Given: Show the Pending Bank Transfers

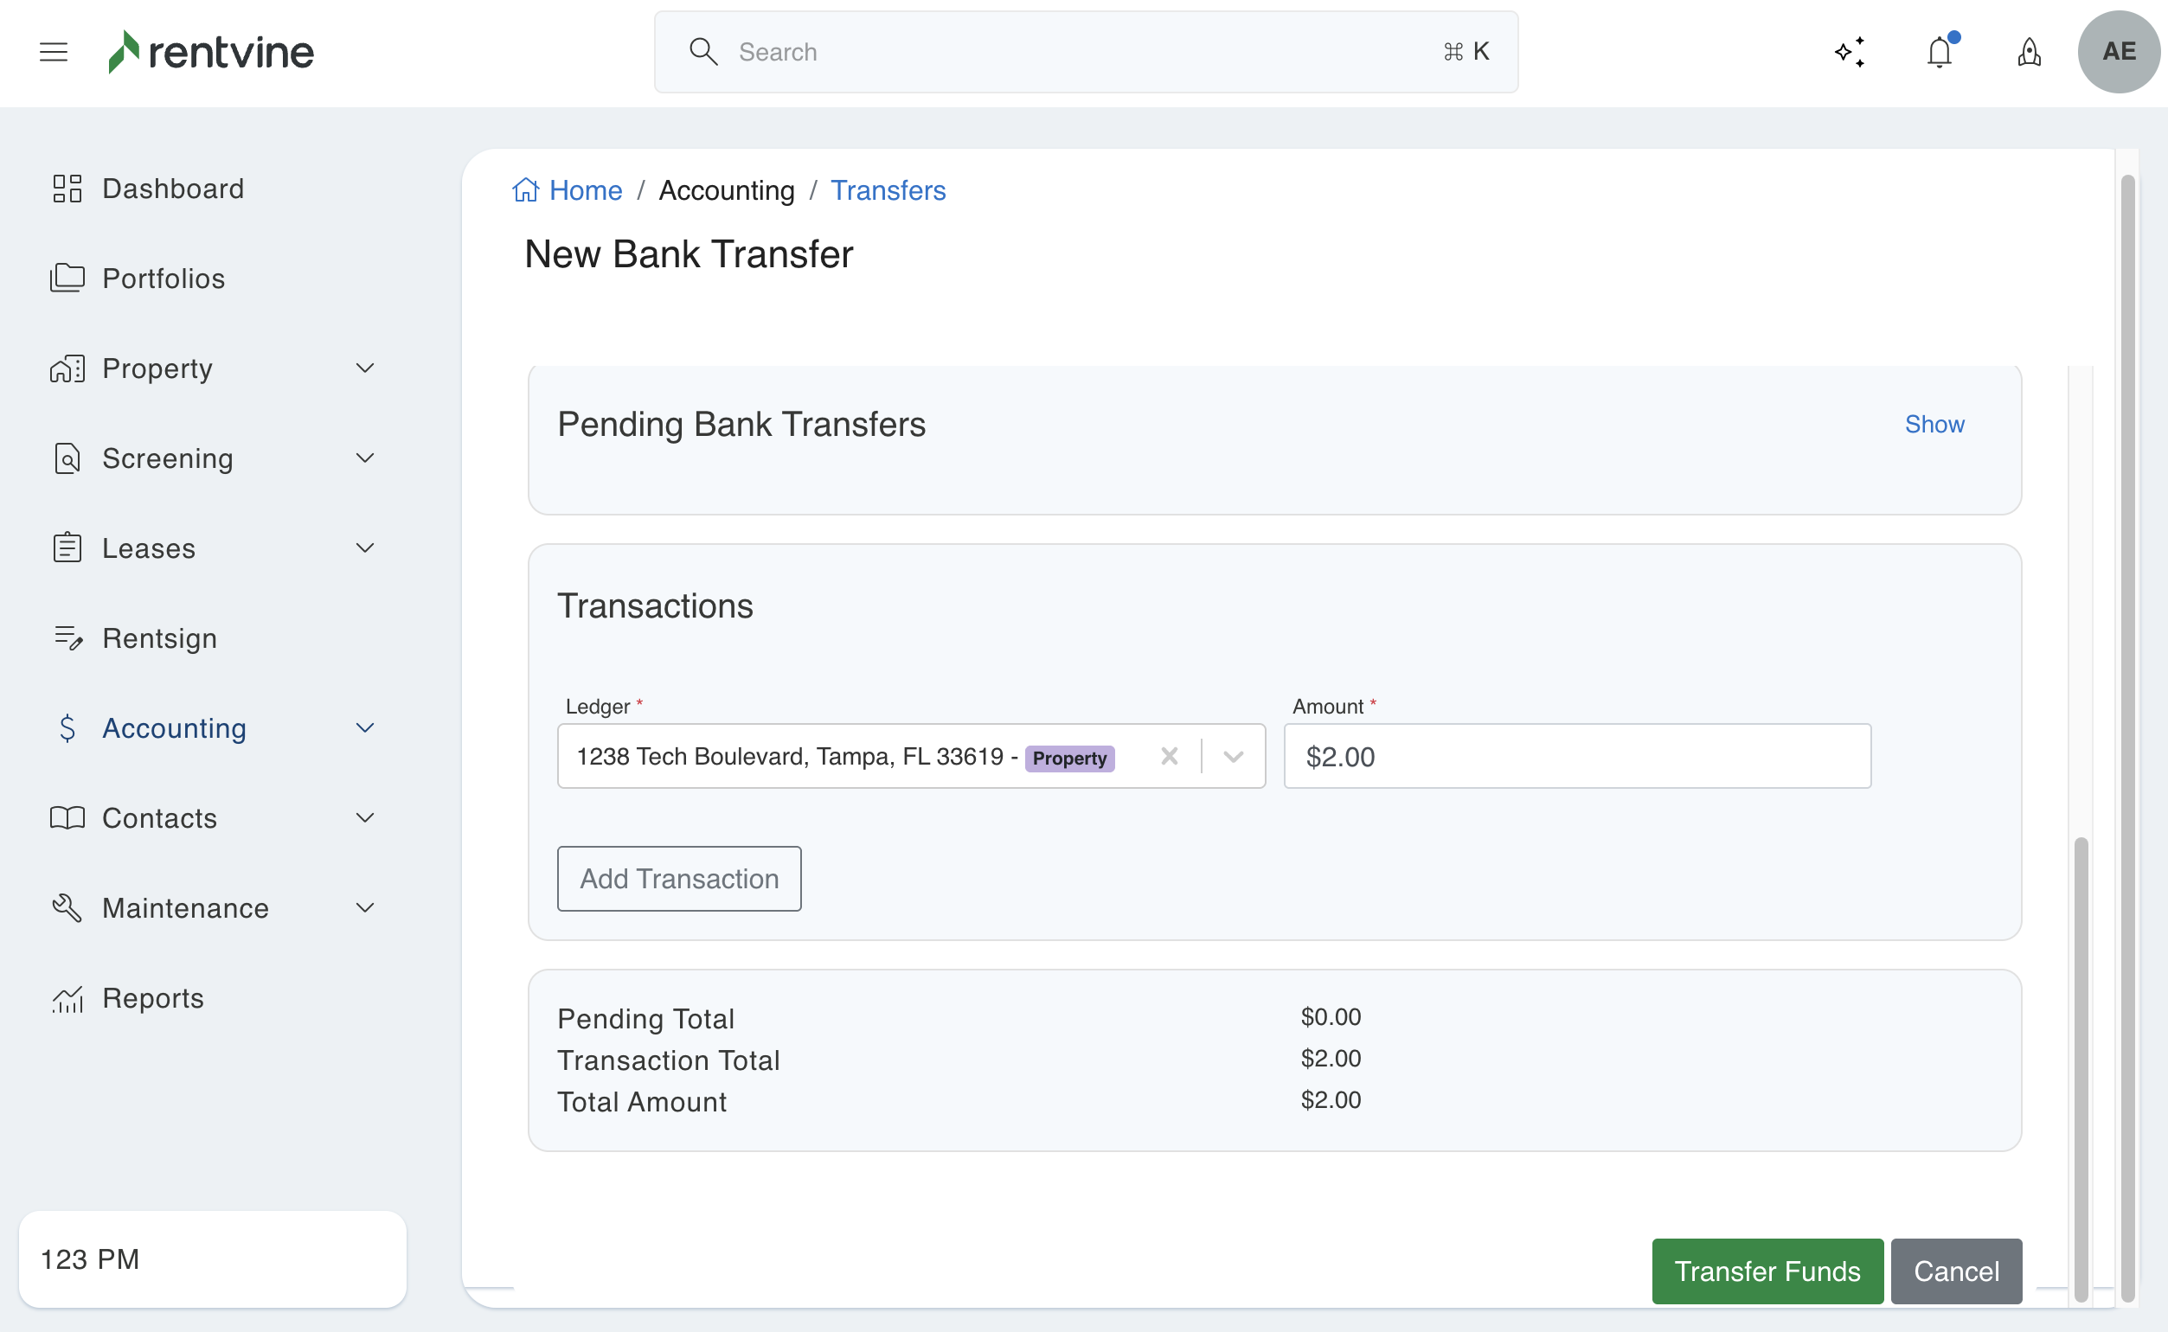Looking at the screenshot, I should click(1934, 425).
